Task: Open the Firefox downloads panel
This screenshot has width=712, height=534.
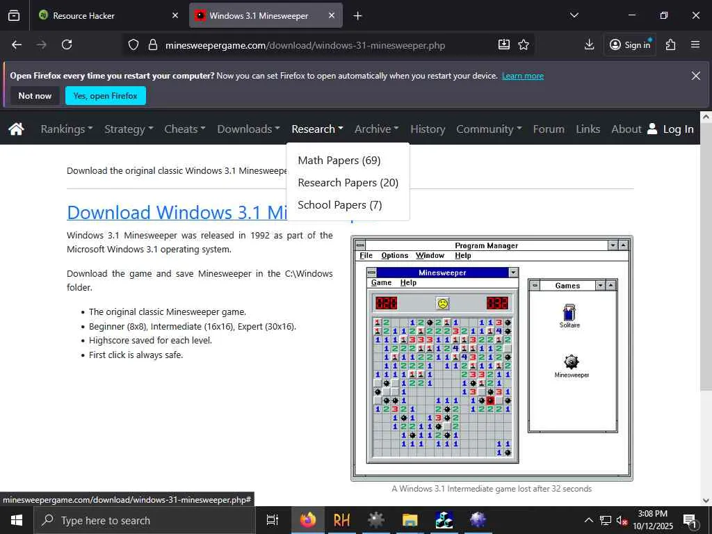Action: pyautogui.click(x=590, y=44)
